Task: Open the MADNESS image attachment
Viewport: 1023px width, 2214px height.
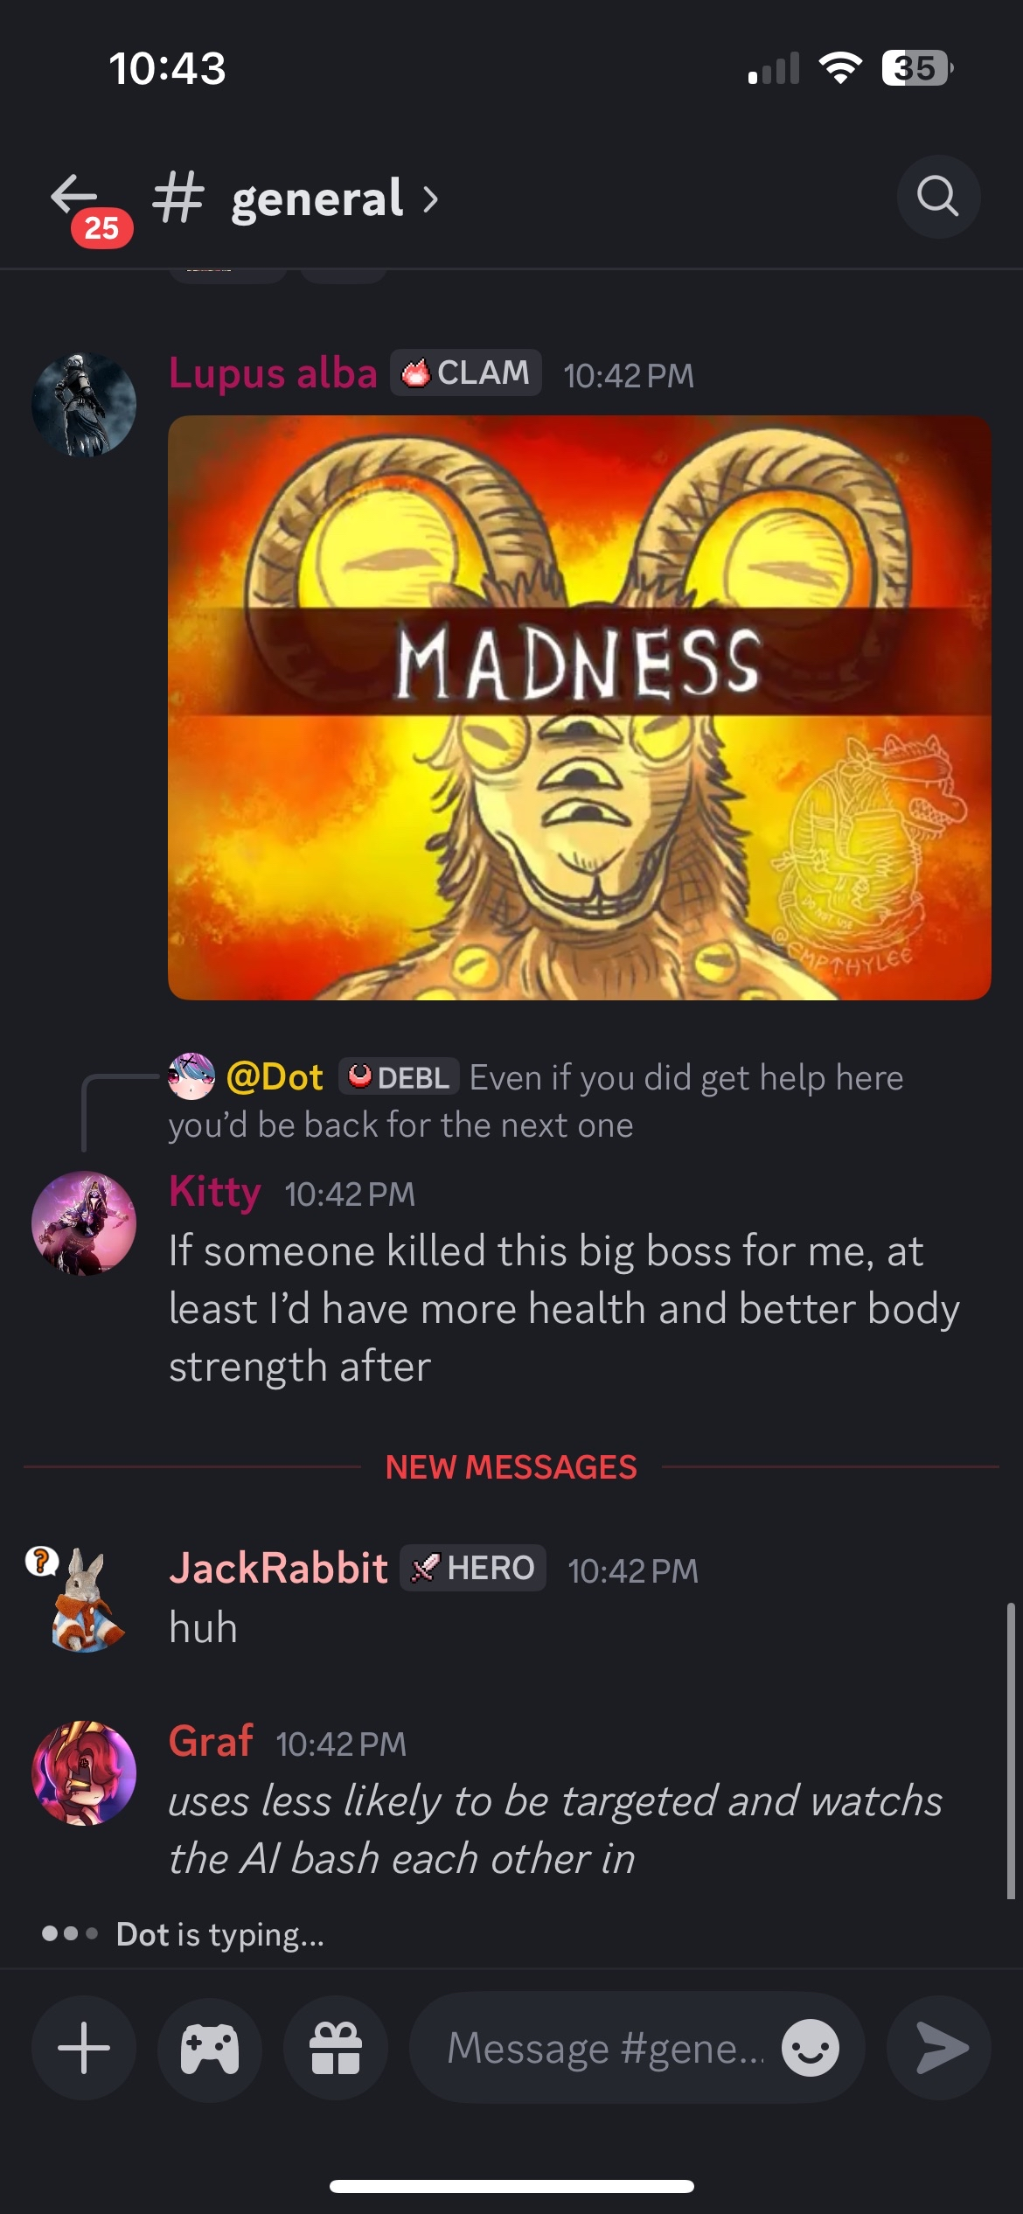Action: [580, 707]
